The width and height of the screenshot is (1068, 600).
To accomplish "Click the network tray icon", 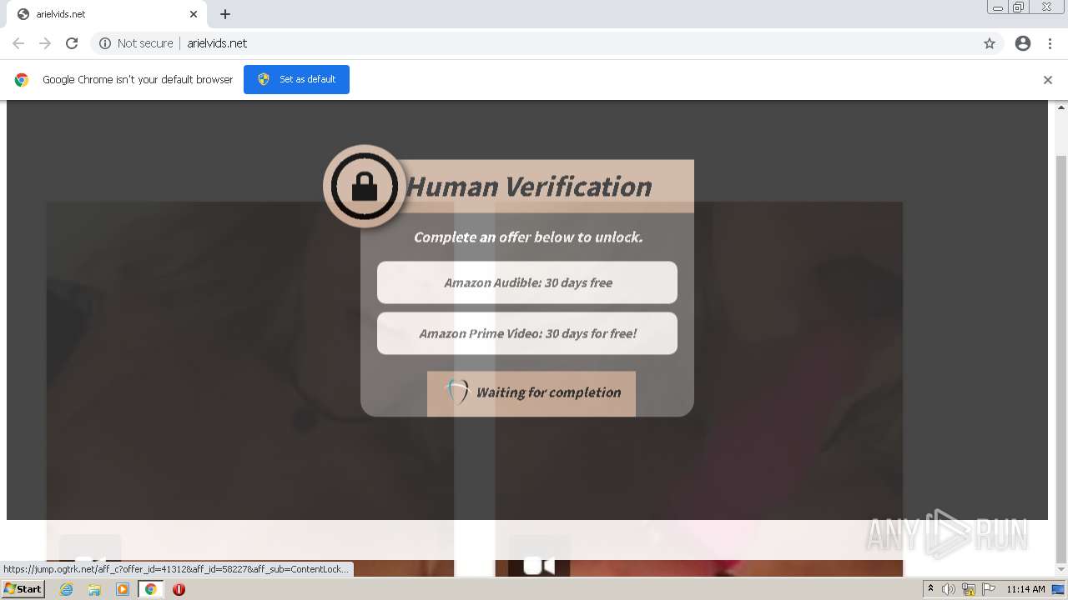I will pos(969,589).
